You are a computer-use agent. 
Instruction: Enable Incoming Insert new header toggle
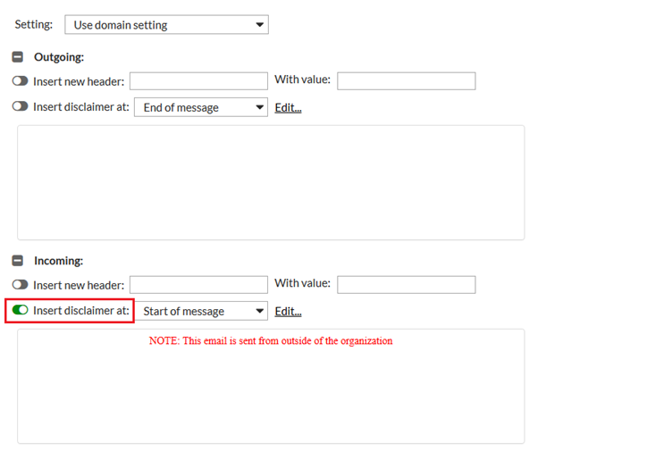(21, 285)
